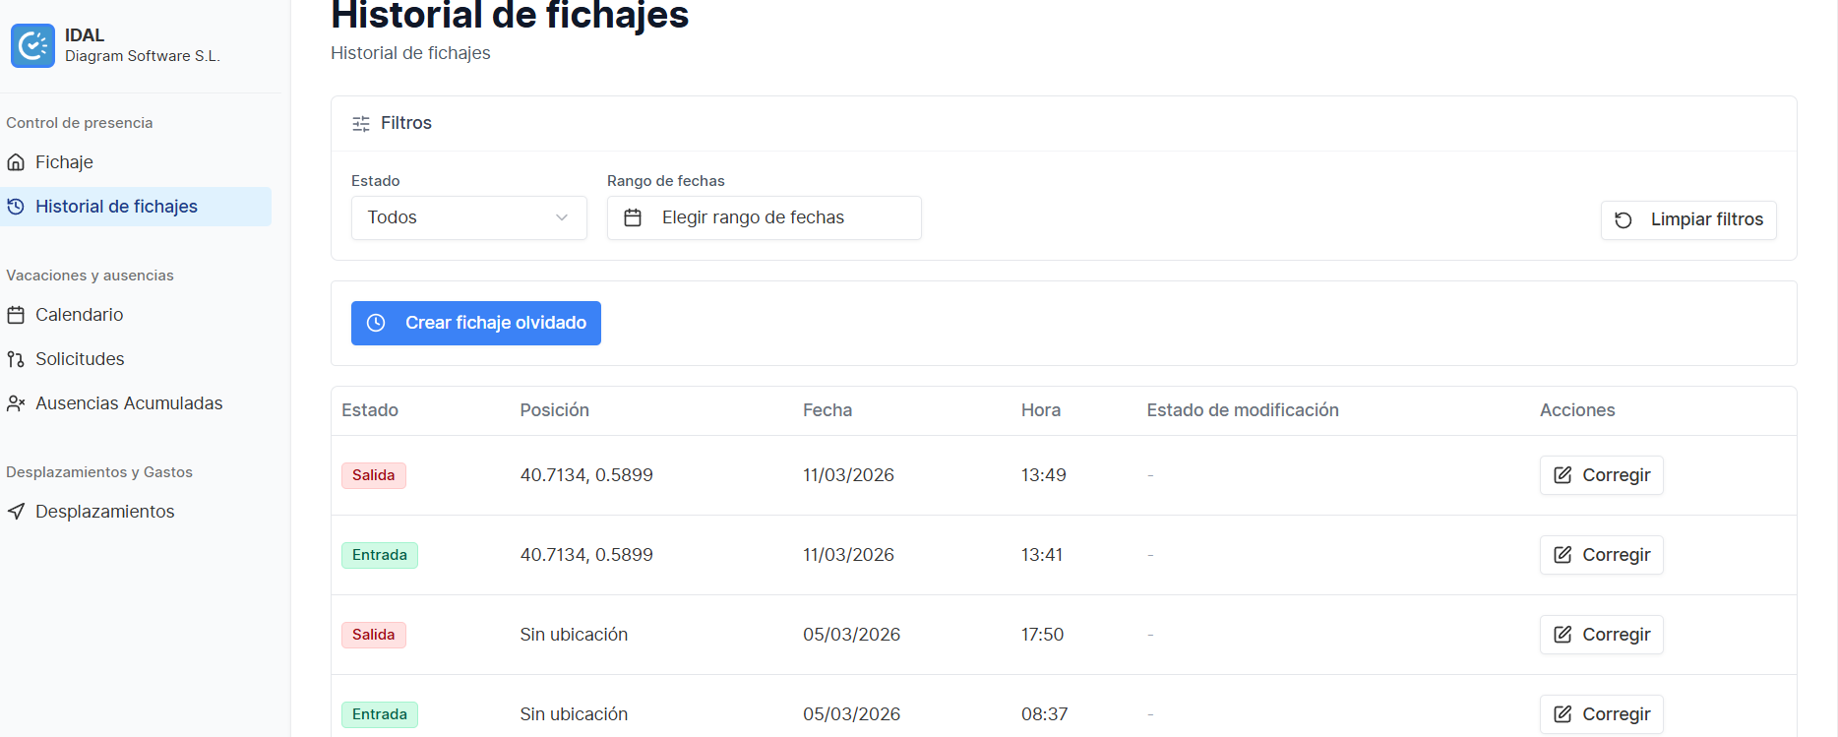1838x737 pixels.
Task: Correct the 13:41 Entrada record
Action: coord(1601,555)
